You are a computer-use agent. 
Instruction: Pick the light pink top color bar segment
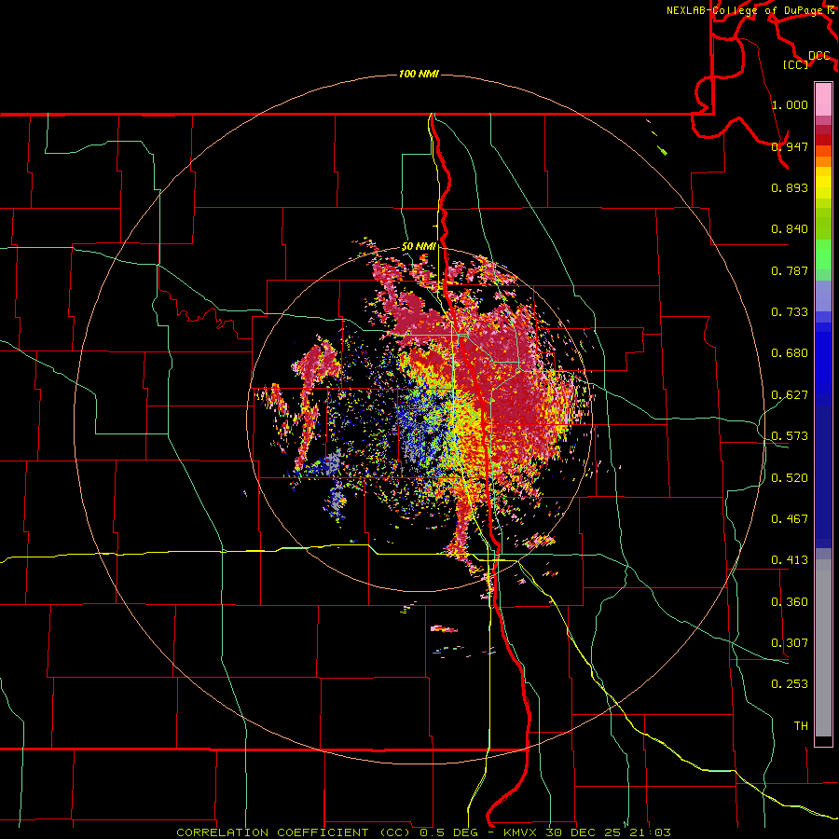click(823, 100)
